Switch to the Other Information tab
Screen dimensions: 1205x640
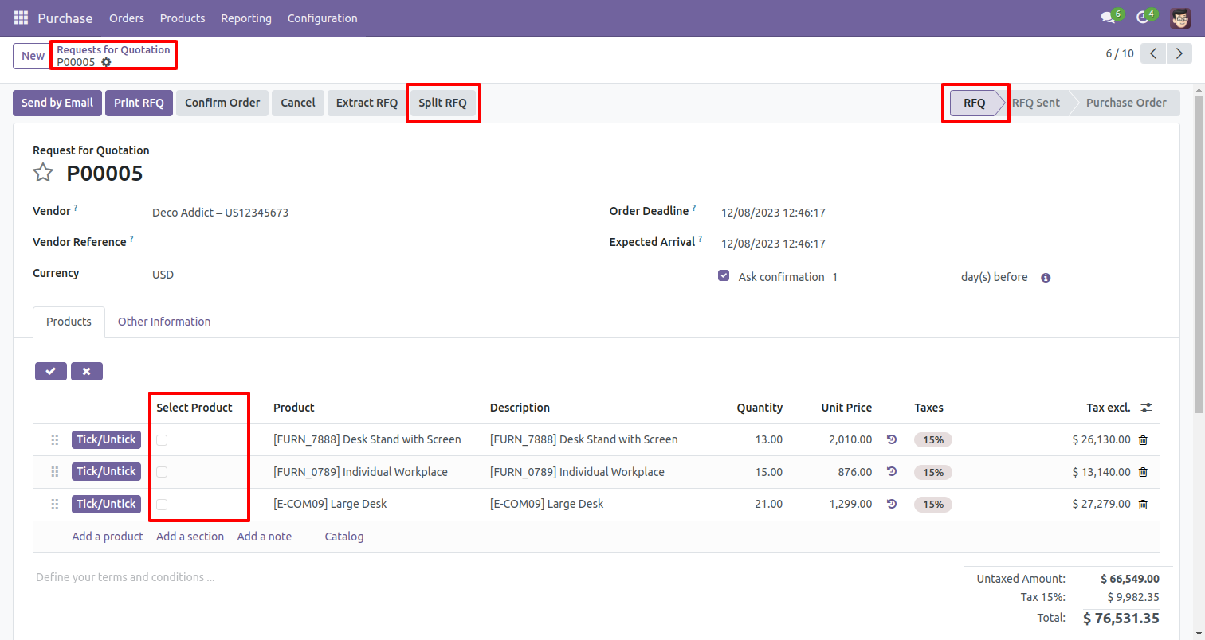pyautogui.click(x=164, y=322)
